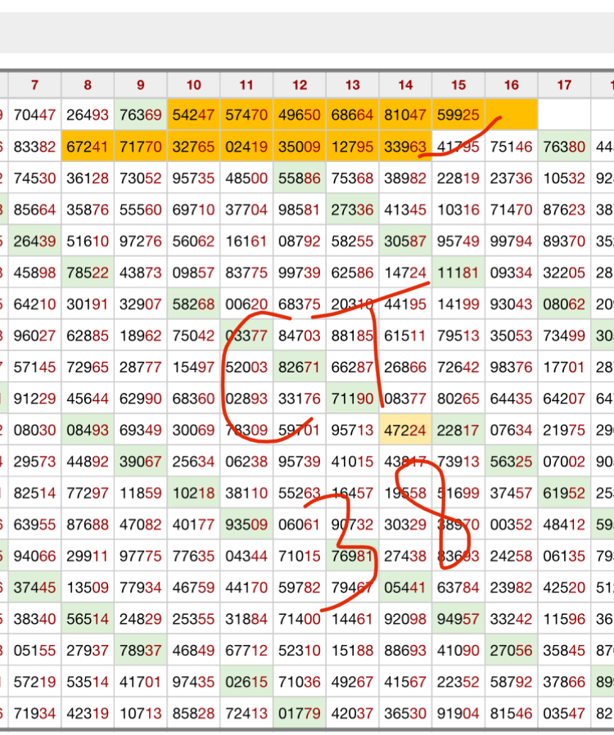Click the yellow highlighted cell 47224
Viewport: 614px width, 735px height.
pos(405,431)
